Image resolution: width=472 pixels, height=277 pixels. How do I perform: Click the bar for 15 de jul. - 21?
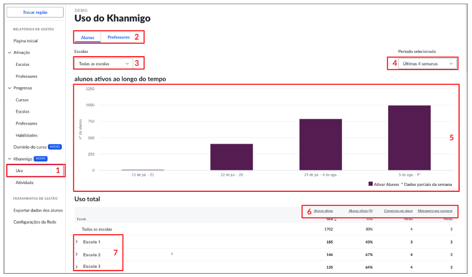click(x=143, y=170)
